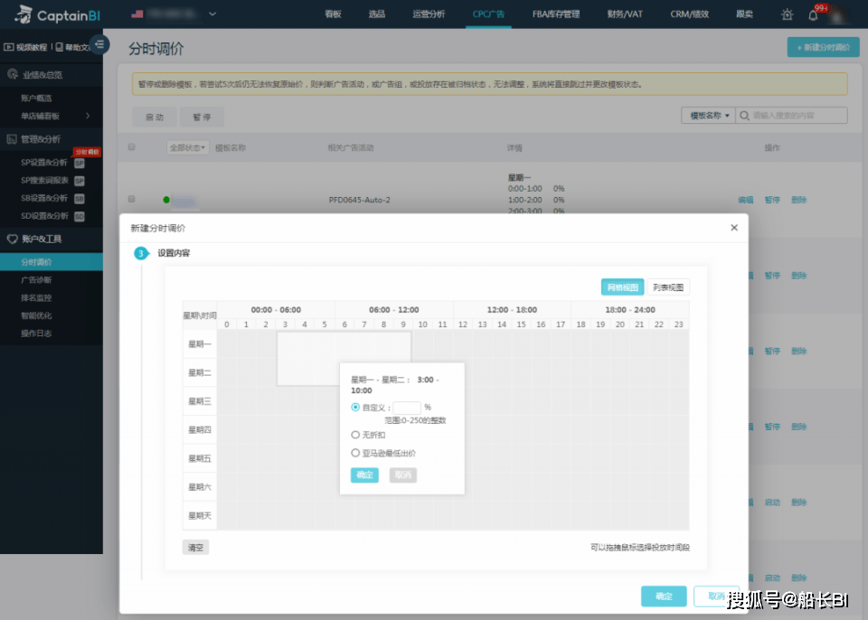Image resolution: width=868 pixels, height=620 pixels.
Task: Check the PFD0645-Auto-2 row checkbox
Action: (132, 199)
